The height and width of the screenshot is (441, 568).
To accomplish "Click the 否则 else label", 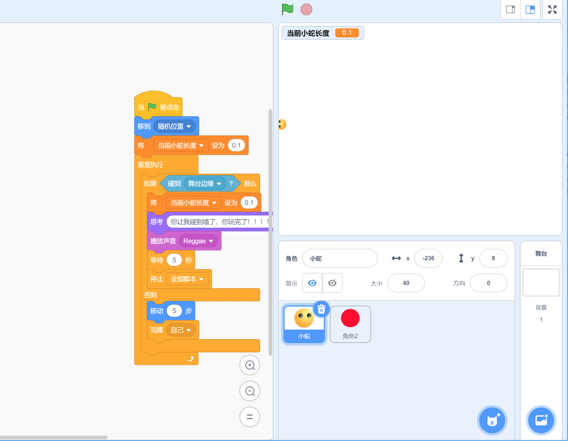I will click(150, 295).
